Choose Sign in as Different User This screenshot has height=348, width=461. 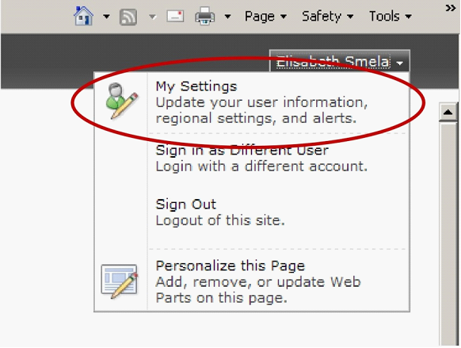252,159
